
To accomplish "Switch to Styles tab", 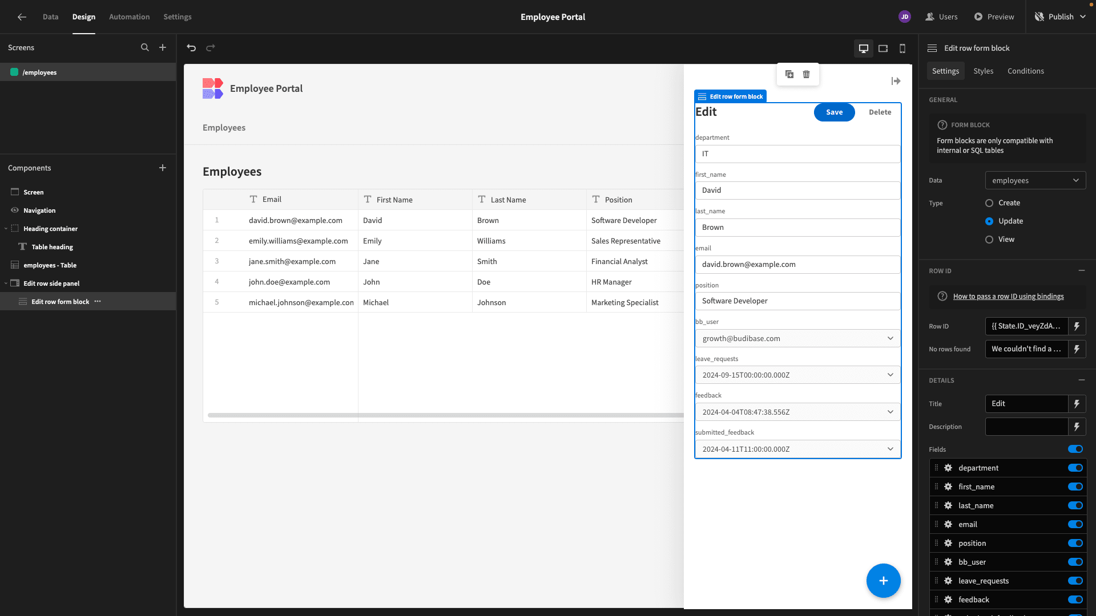I will (x=983, y=71).
